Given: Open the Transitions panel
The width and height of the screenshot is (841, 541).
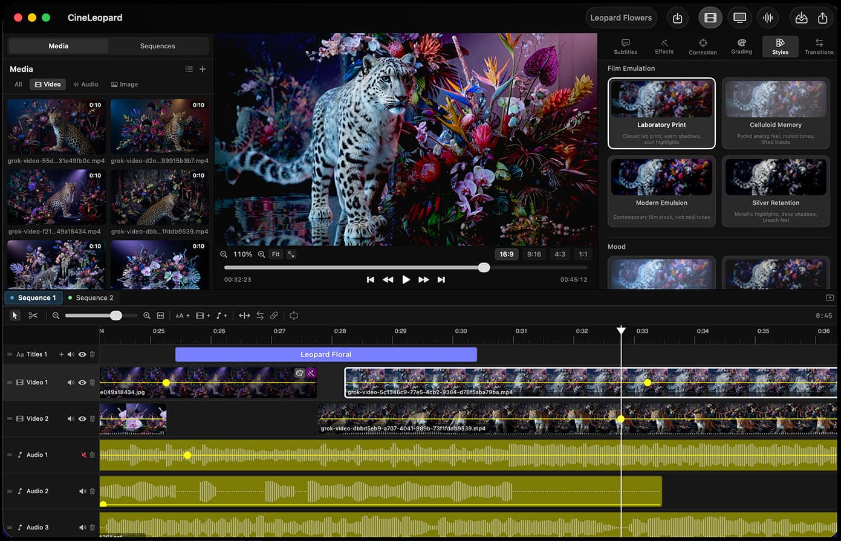Looking at the screenshot, I should coord(819,47).
